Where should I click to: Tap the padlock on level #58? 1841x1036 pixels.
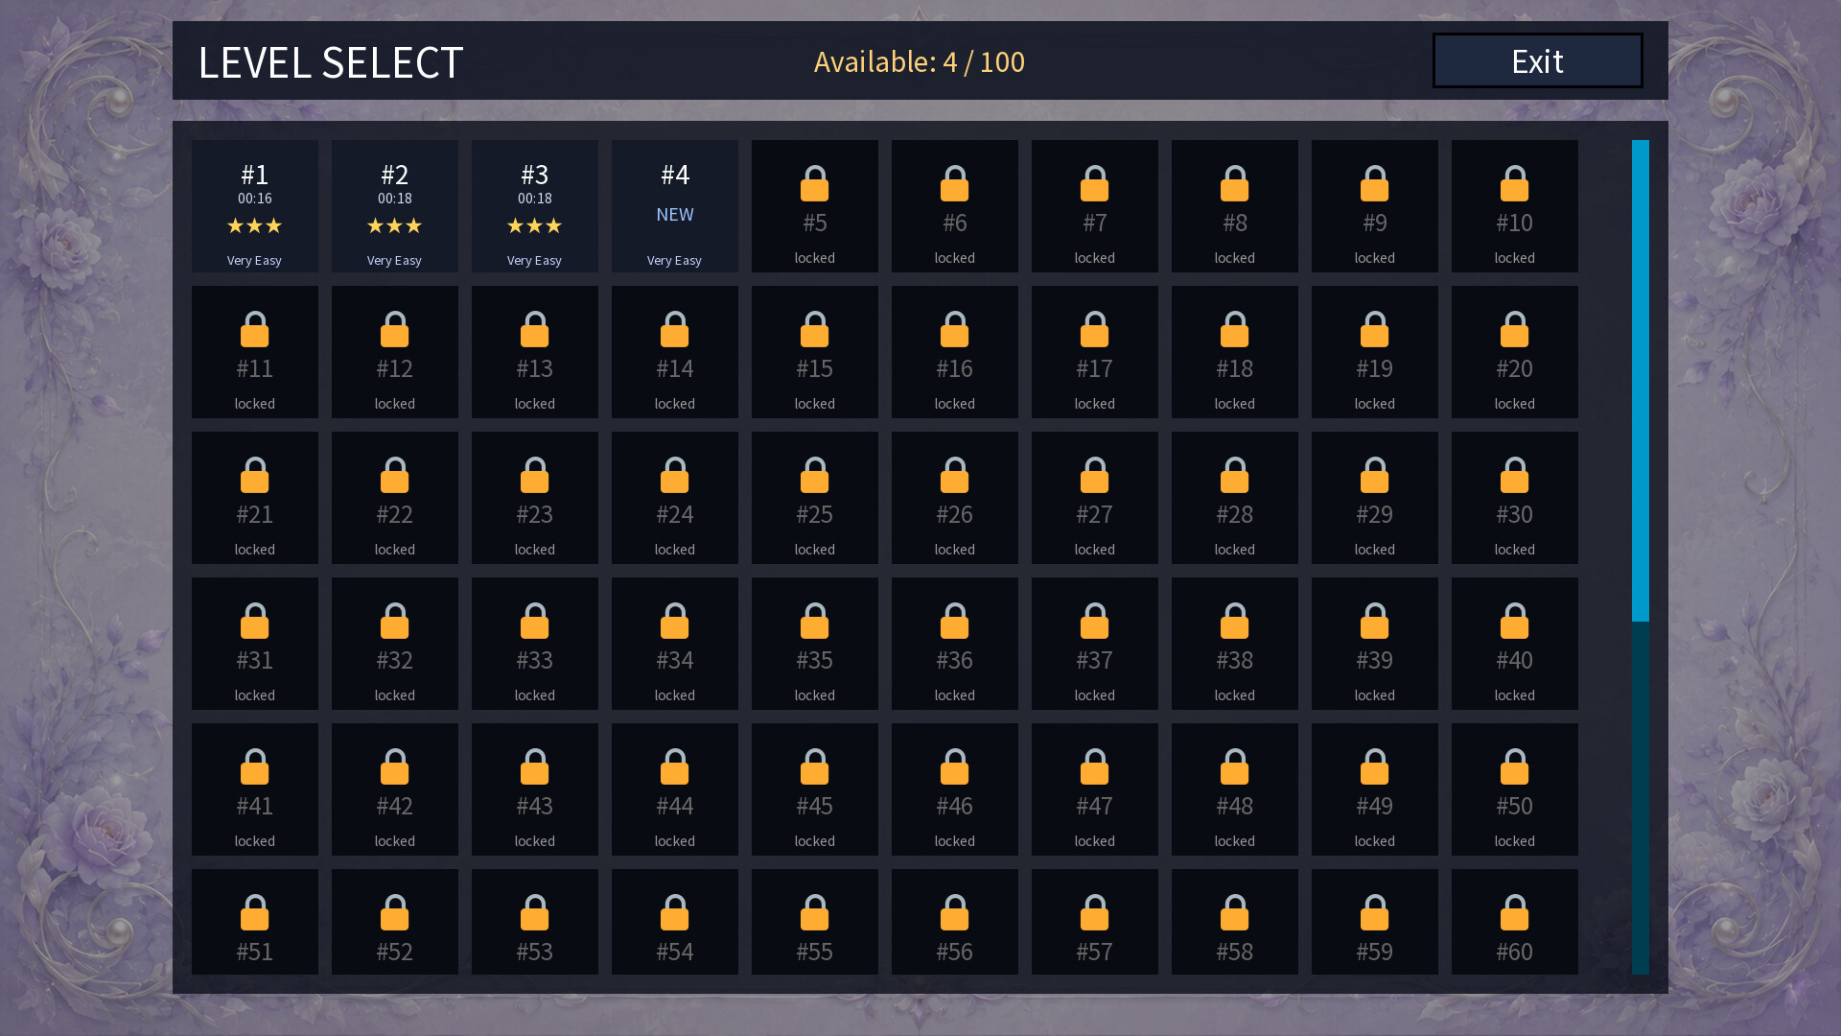[1235, 912]
